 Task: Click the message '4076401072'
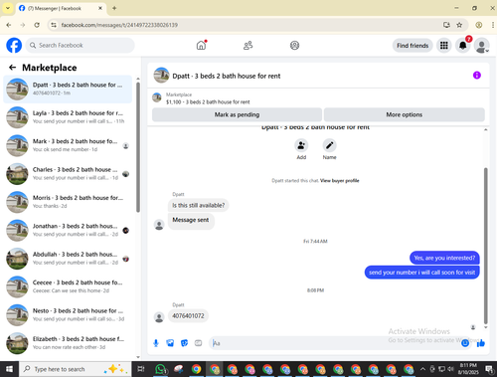coord(188,315)
